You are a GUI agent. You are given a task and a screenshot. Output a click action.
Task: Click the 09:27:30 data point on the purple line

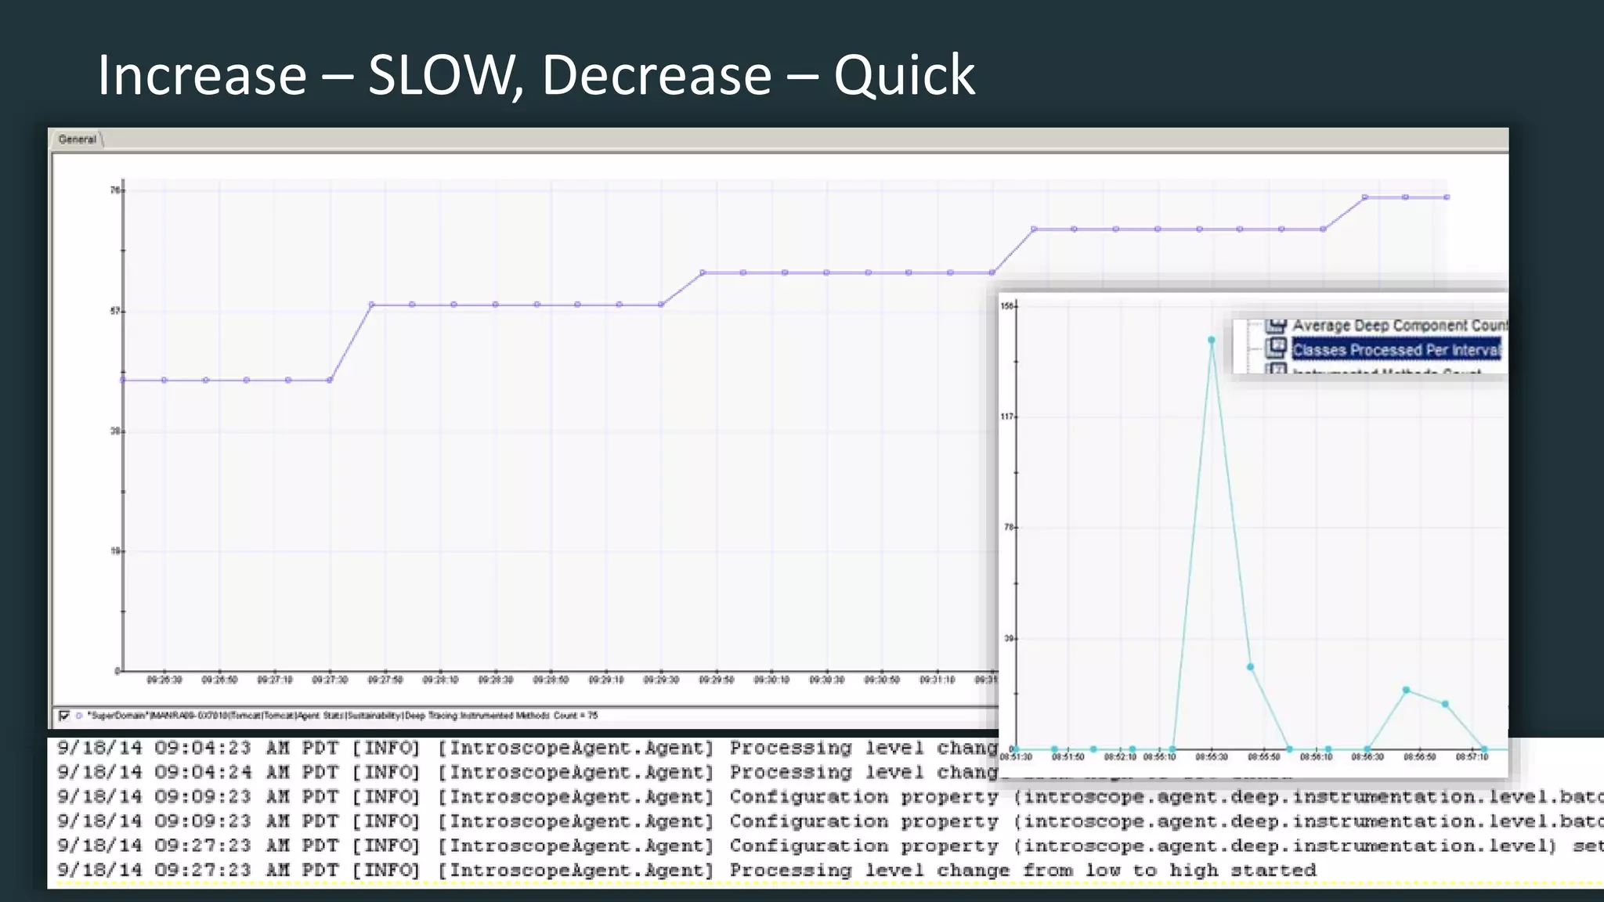330,381
